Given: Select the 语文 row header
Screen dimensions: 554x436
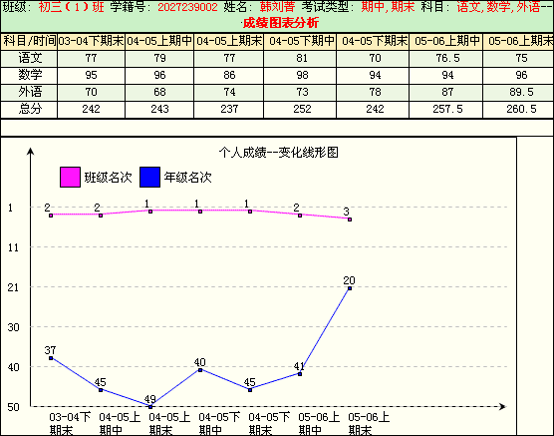Looking at the screenshot, I should tap(29, 59).
